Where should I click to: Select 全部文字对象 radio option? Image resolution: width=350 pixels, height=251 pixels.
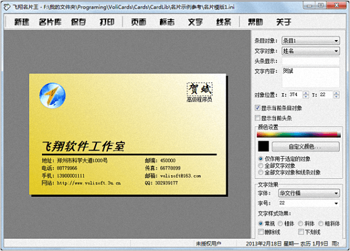point(260,166)
